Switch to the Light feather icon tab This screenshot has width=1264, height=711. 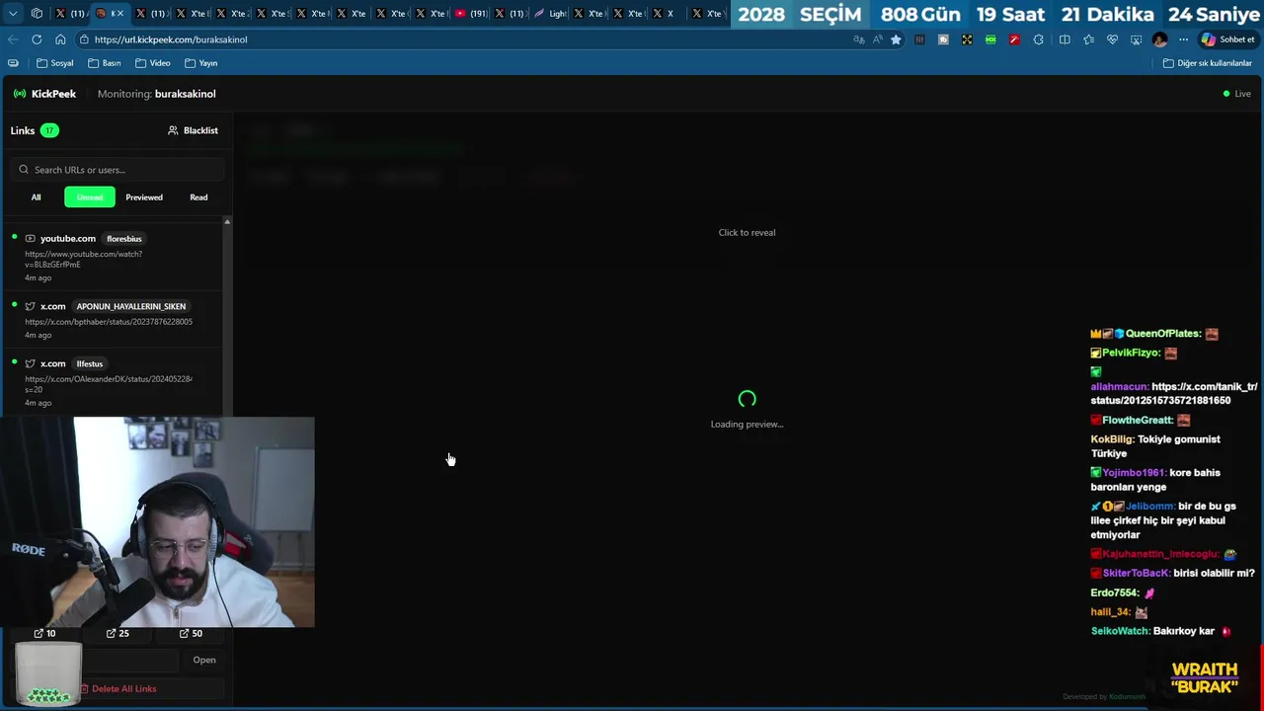(549, 14)
